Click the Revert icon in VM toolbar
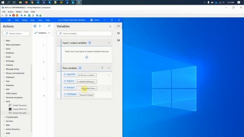Viewport: 244px width, 137px height. coord(33,15)
